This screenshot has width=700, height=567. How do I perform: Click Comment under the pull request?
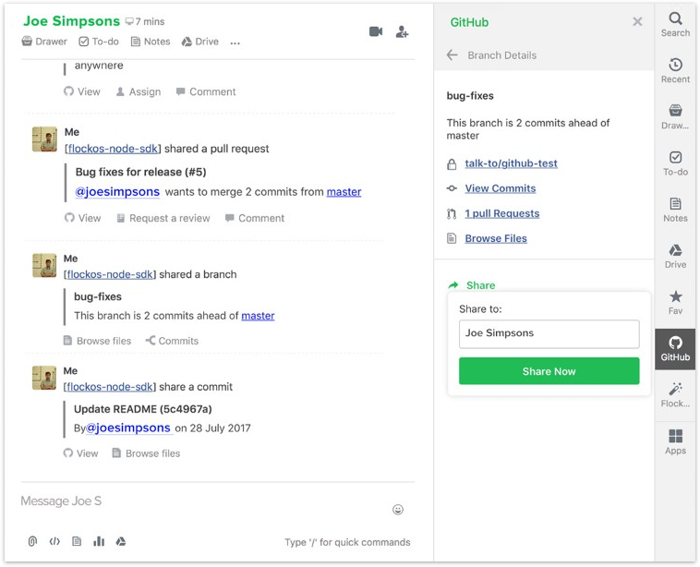click(x=255, y=218)
